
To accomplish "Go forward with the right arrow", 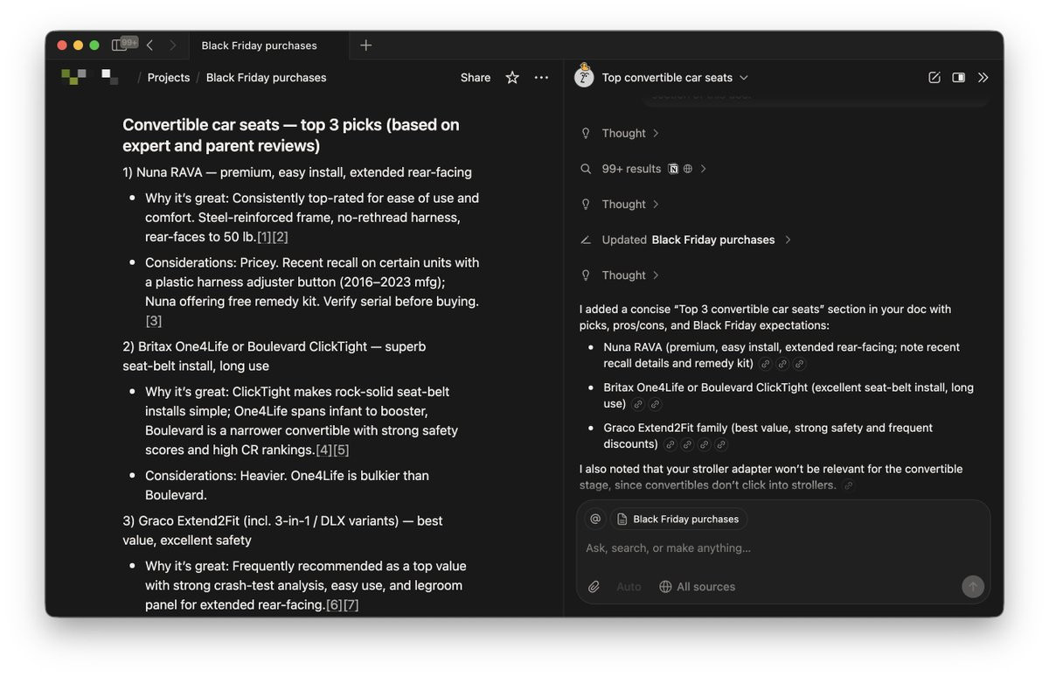I will [x=172, y=45].
